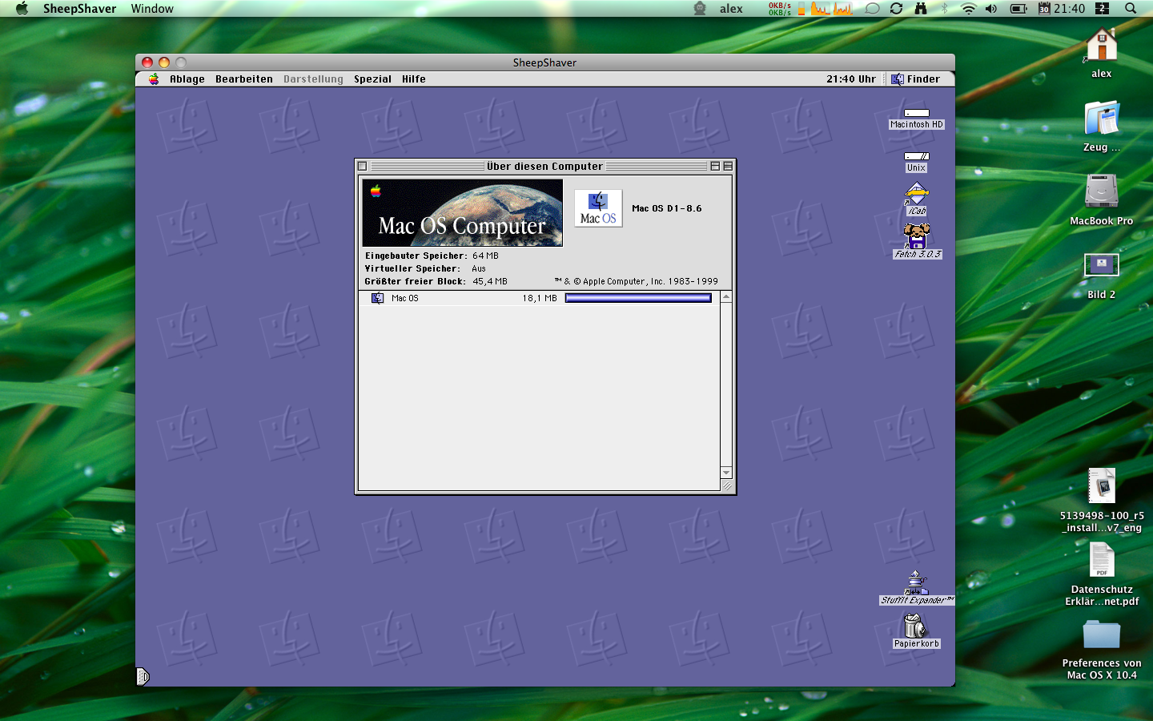Click the Mac OS D1-8.6 version text
1153x721 pixels.
(x=667, y=208)
